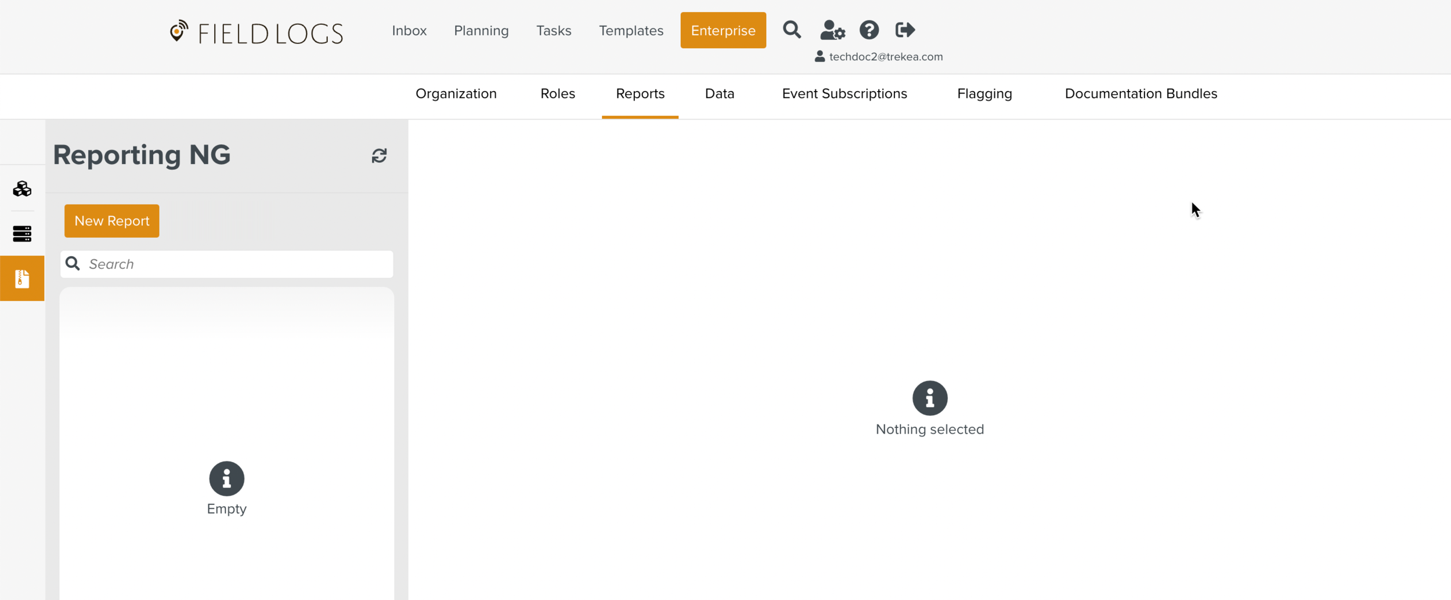Go to the Inbox menu

409,31
